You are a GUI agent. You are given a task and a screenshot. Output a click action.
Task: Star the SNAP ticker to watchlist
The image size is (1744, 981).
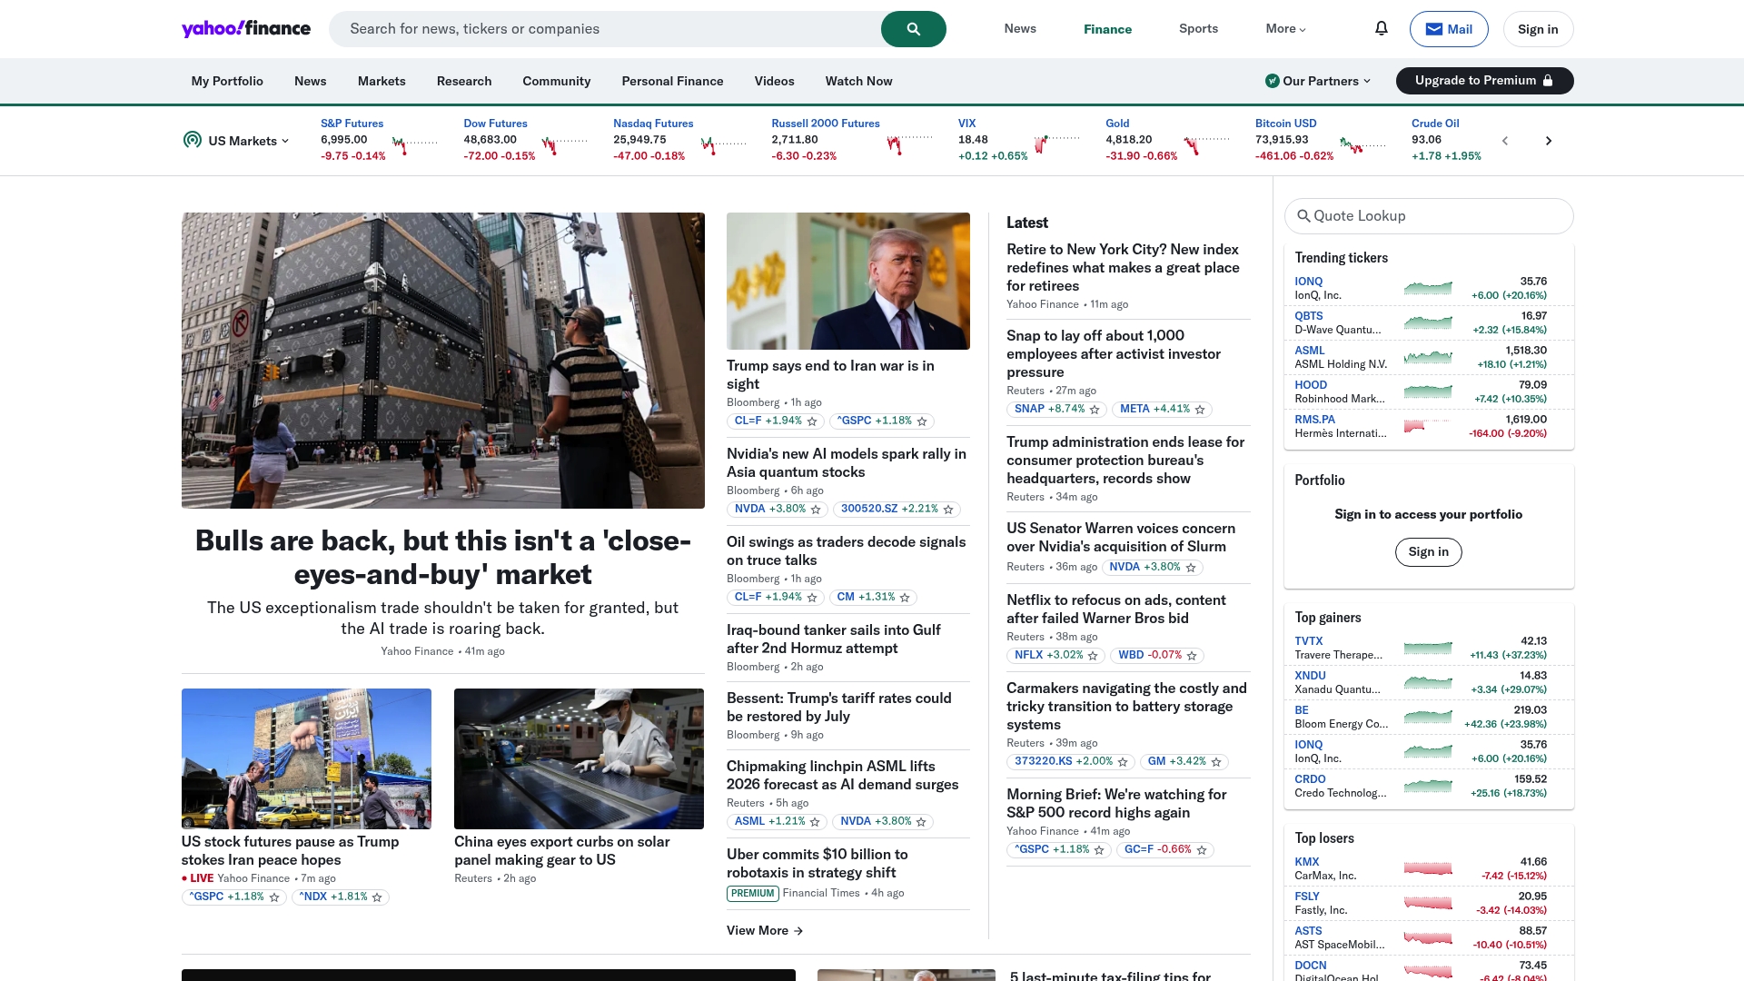[1095, 410]
